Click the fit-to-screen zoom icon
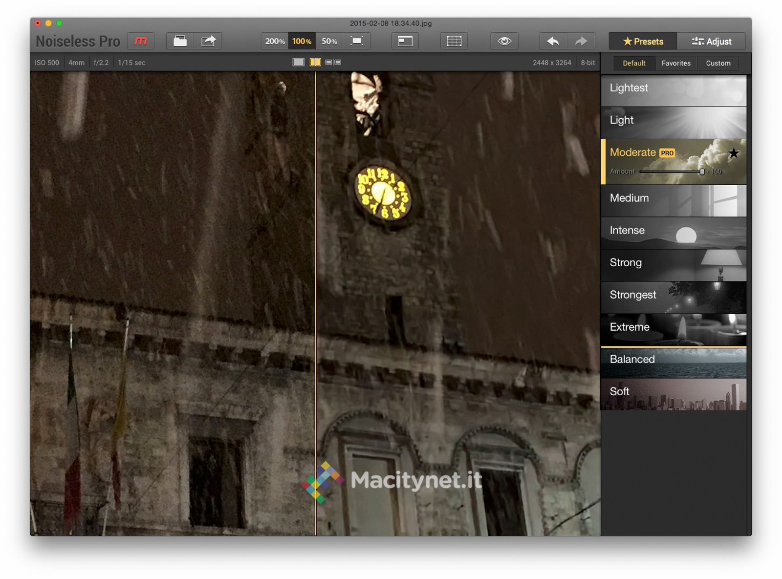Screen dimensions: 782x579 click(x=357, y=41)
